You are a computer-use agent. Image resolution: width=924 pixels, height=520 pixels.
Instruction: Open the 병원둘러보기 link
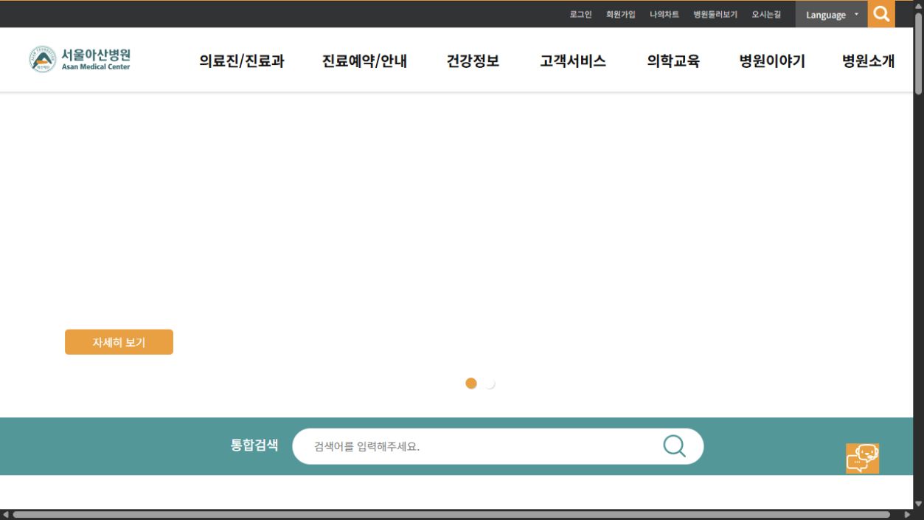[715, 14]
